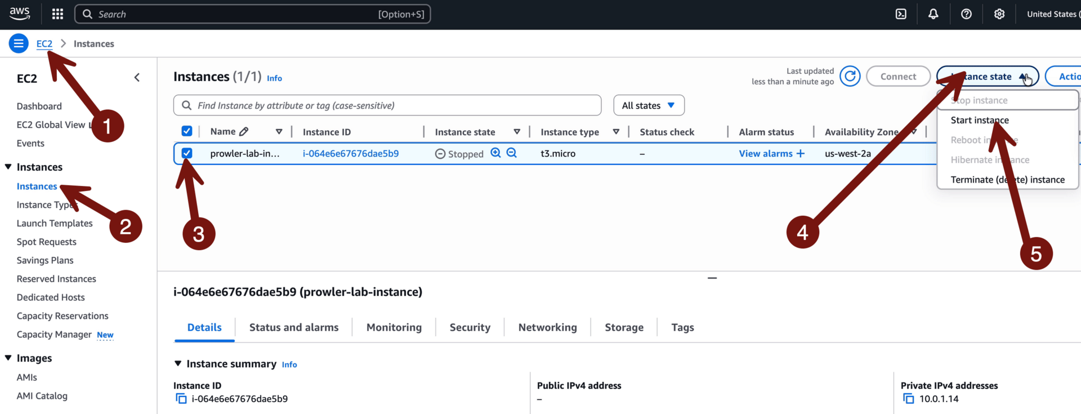Open the CloudShell terminal icon
Viewport: 1081px width, 414px height.
[901, 14]
